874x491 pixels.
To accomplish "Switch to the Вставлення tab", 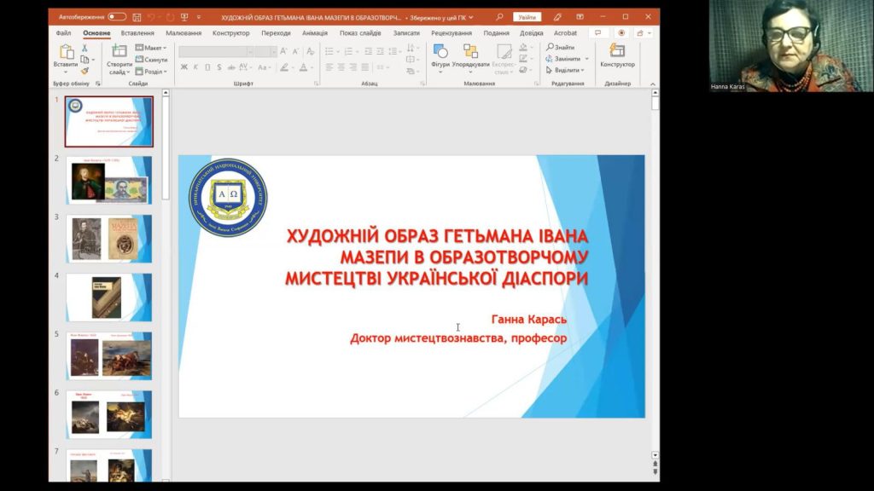I will pyautogui.click(x=137, y=33).
